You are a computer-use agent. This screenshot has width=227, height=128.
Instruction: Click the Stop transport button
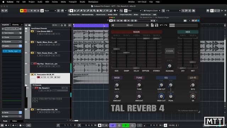[119, 125]
